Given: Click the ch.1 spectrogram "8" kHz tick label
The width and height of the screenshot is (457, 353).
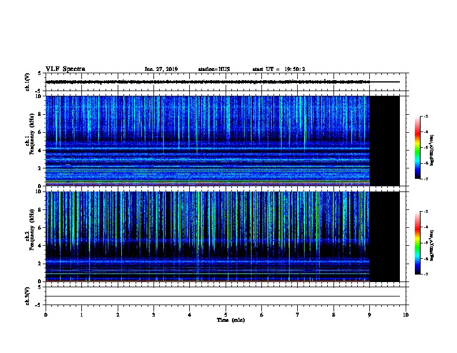Looking at the screenshot, I should pyautogui.click(x=40, y=114).
